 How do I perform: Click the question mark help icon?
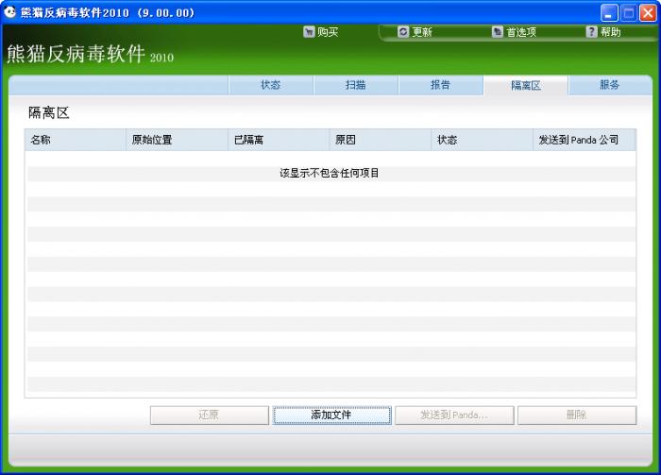[592, 32]
